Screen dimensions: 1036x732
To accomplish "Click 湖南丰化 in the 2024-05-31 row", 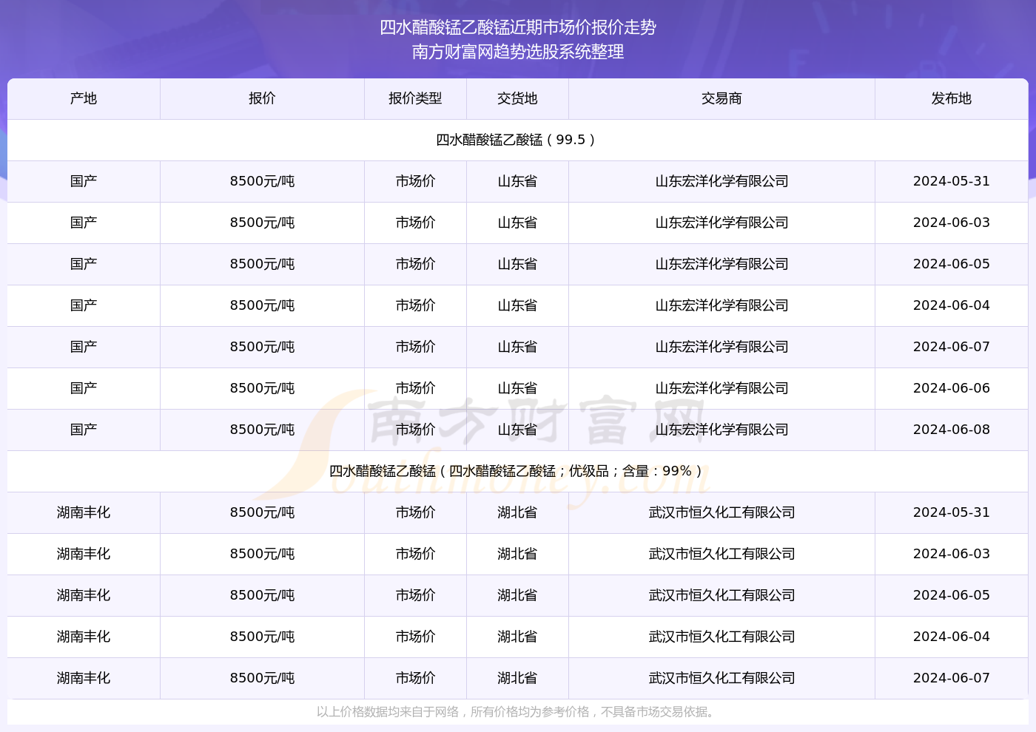I will tap(84, 512).
